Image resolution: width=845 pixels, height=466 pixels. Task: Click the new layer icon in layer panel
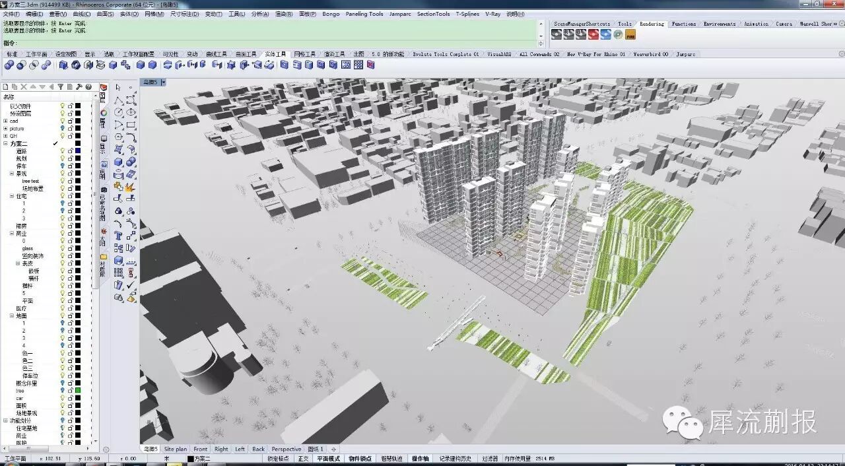(x=5, y=86)
